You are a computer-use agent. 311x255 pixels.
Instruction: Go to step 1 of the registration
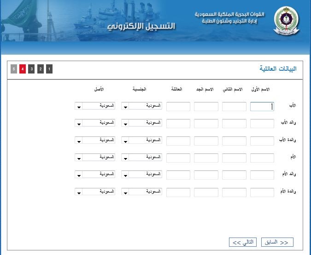49,69
